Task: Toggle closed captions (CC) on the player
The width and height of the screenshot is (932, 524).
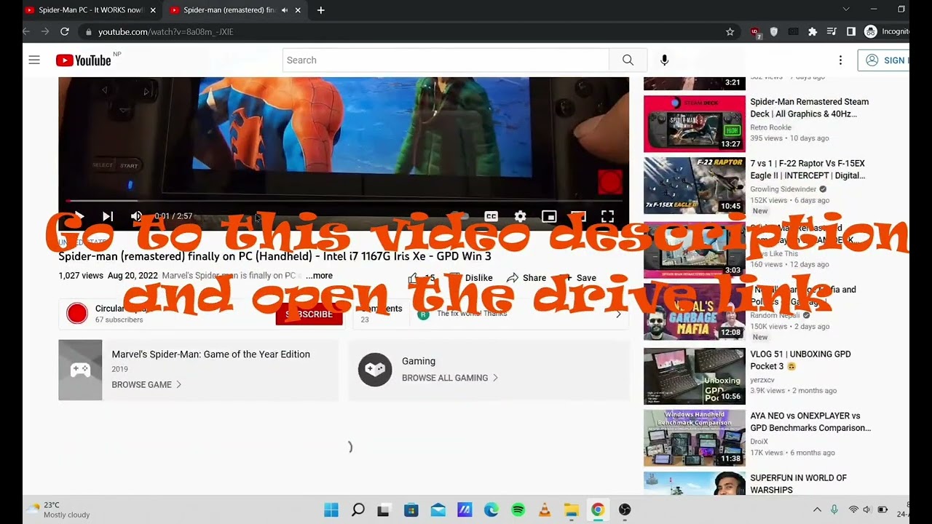Action: point(491,216)
